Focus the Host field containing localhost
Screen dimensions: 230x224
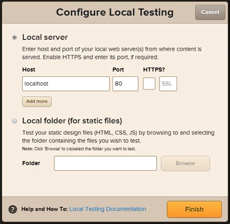point(66,84)
